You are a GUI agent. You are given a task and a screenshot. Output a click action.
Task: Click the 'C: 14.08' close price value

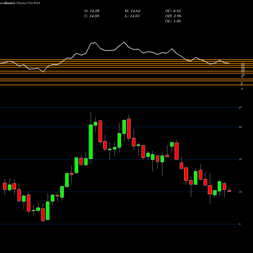(92, 16)
